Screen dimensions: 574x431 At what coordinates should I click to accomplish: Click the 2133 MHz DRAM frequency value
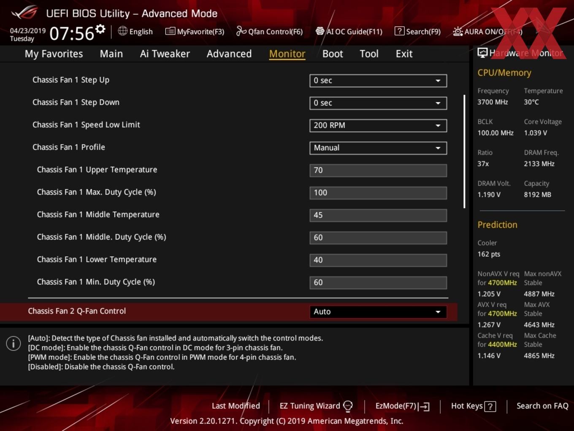[x=539, y=164]
